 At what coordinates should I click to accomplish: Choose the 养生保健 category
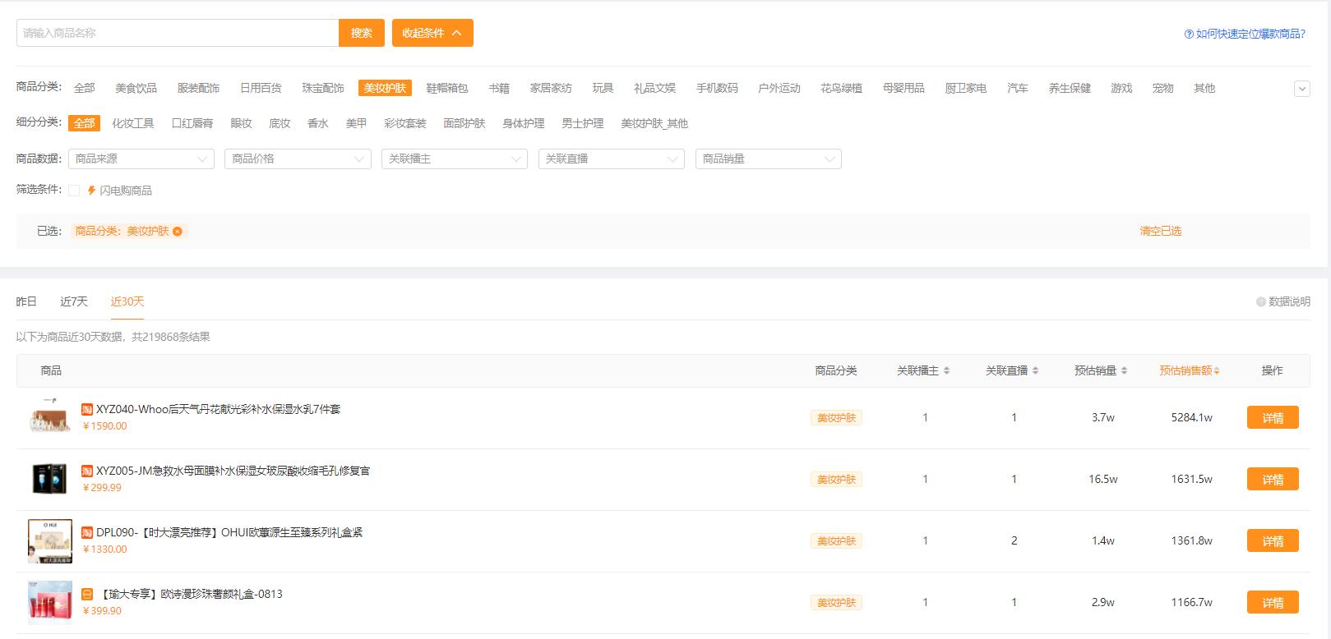(1070, 88)
